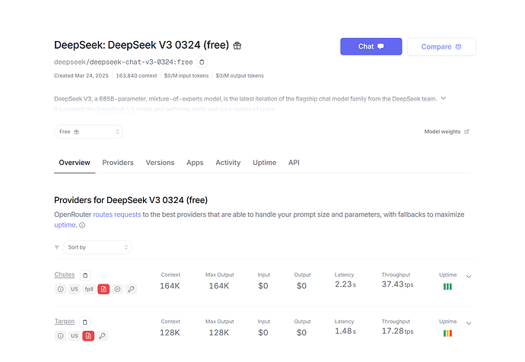525x362 pixels.
Task: Go to the Activity tab
Action: [x=228, y=163]
